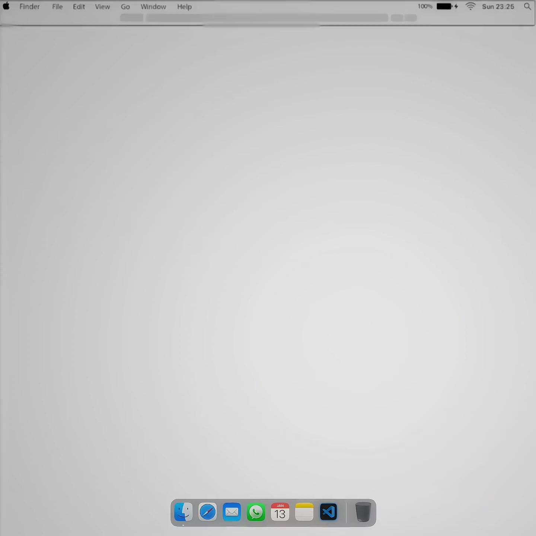This screenshot has height=536, width=536.
Task: Open Calendar showing Jan 13
Action: point(280,512)
